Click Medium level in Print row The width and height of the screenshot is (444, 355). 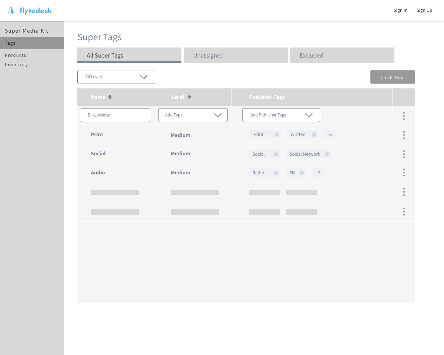tap(180, 135)
